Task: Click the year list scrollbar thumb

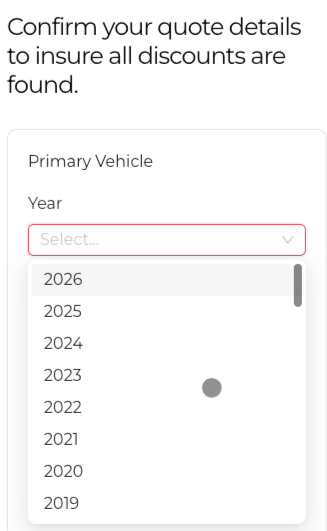Action: 297,285
